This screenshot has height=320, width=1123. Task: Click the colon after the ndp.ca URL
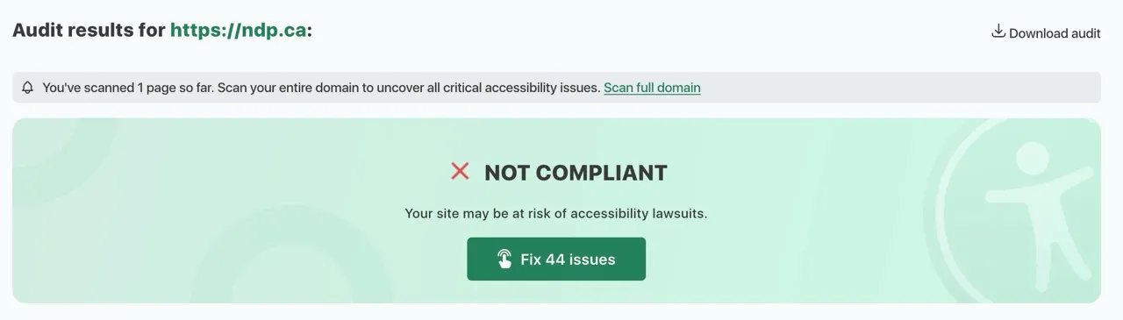(x=310, y=32)
